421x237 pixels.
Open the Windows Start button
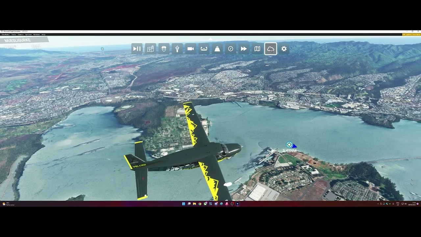pos(184,204)
